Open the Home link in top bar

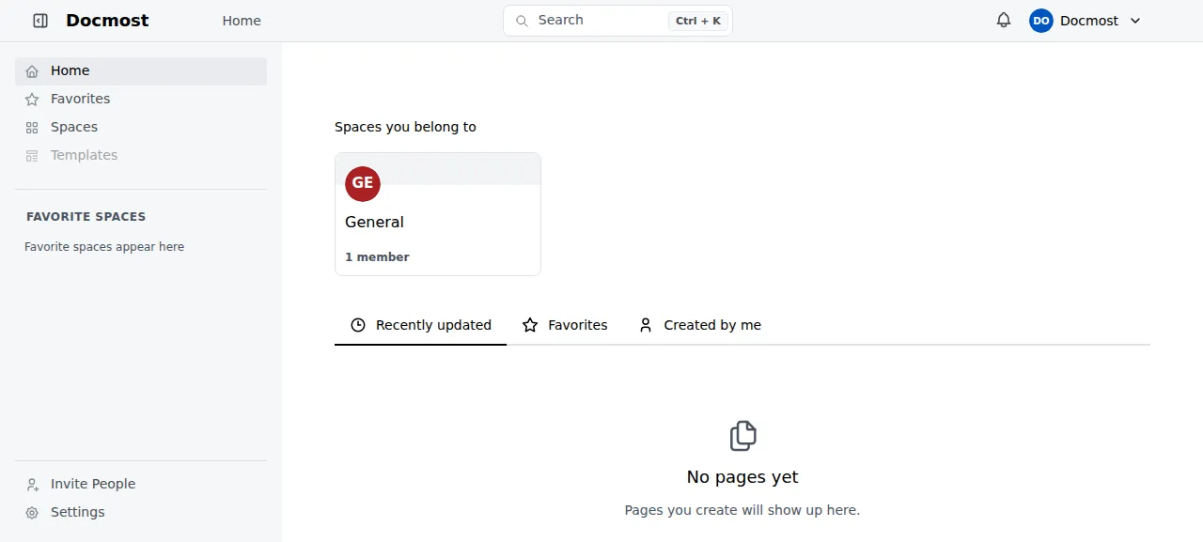[x=242, y=21]
